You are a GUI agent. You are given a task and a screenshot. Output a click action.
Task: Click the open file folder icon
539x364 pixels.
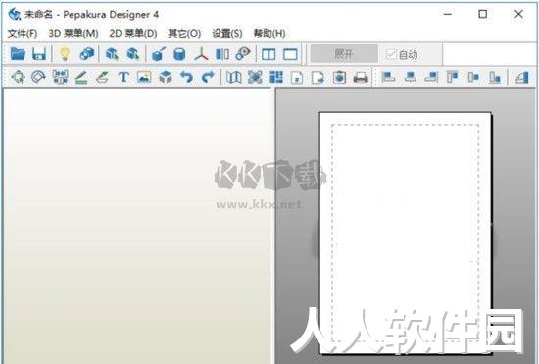pos(18,54)
